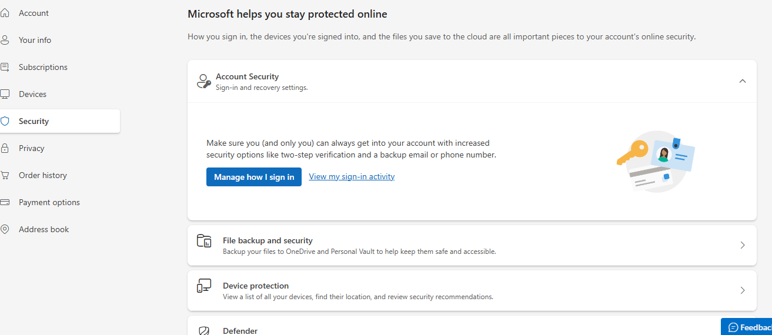Click the Payment options card icon
The width and height of the screenshot is (772, 335).
(5, 202)
